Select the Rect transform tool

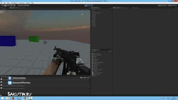click(x=14, y=6)
